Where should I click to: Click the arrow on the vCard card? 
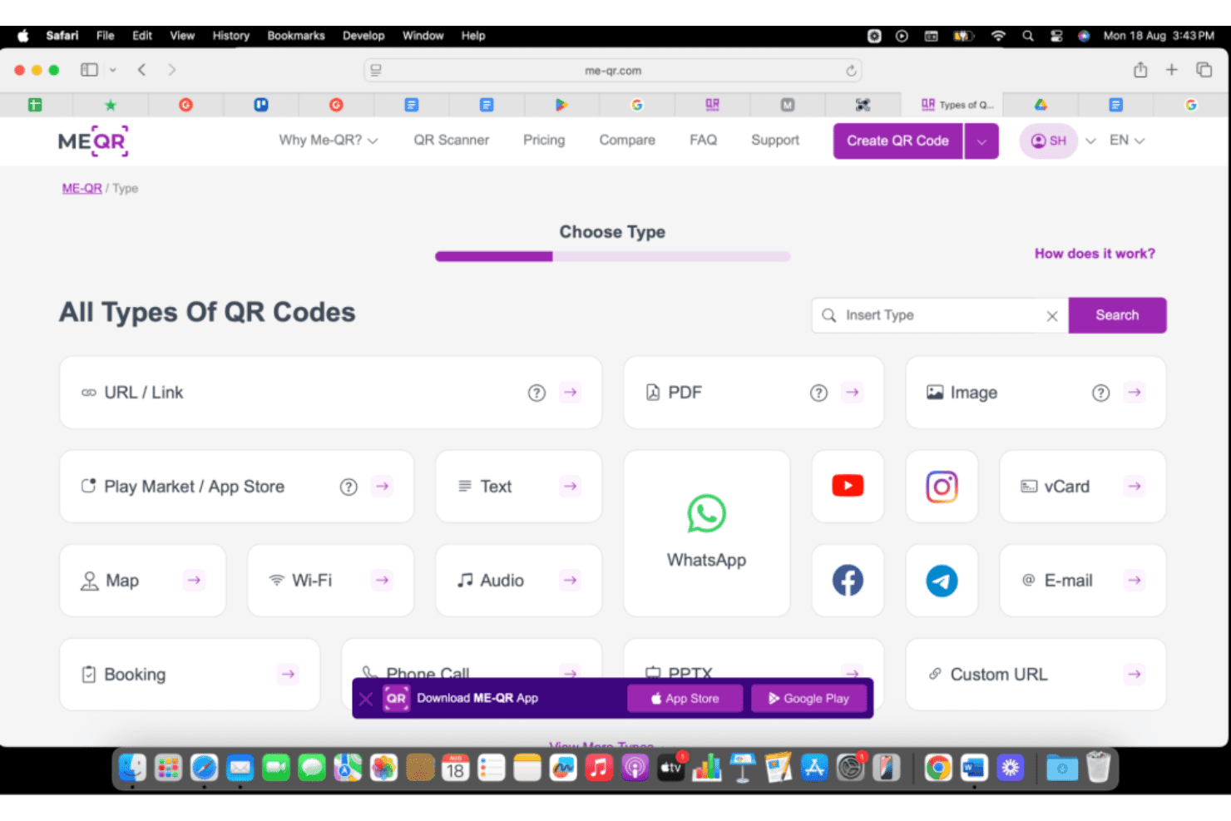(x=1135, y=486)
